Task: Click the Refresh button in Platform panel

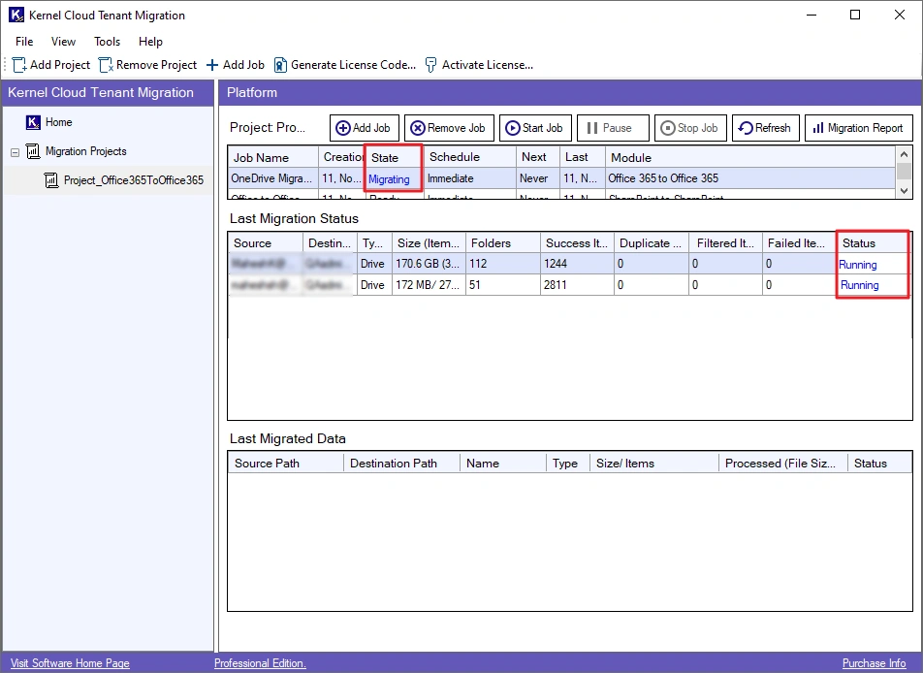Action: click(764, 128)
